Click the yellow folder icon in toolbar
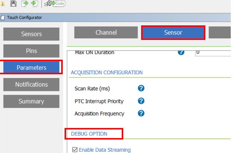This screenshot has width=233, height=153. (x=3, y=4)
